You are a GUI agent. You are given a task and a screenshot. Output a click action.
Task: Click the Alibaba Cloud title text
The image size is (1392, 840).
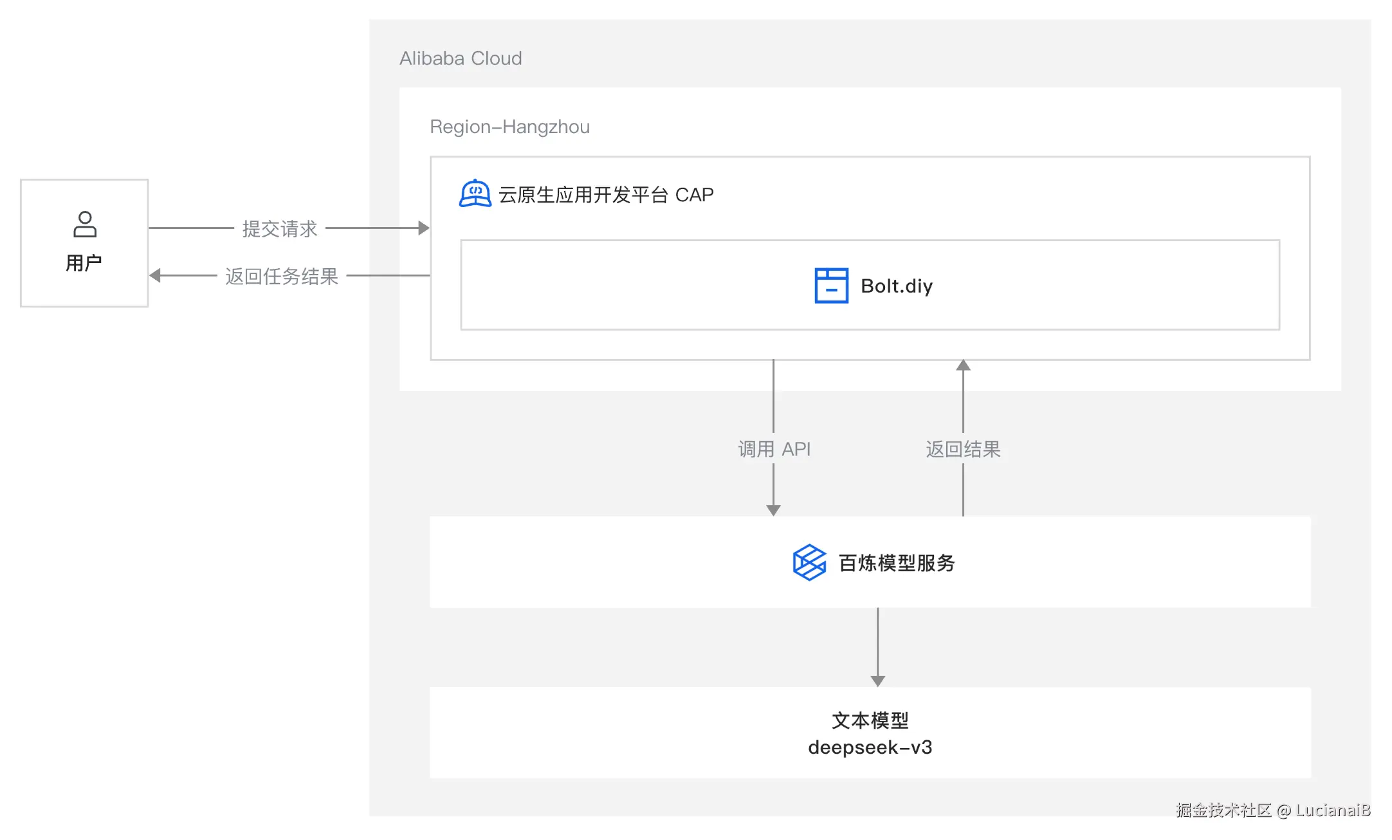[x=461, y=59]
